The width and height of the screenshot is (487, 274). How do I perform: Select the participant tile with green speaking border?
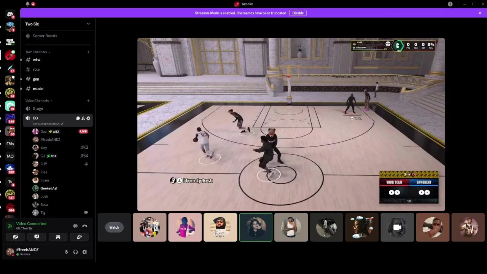(x=256, y=227)
